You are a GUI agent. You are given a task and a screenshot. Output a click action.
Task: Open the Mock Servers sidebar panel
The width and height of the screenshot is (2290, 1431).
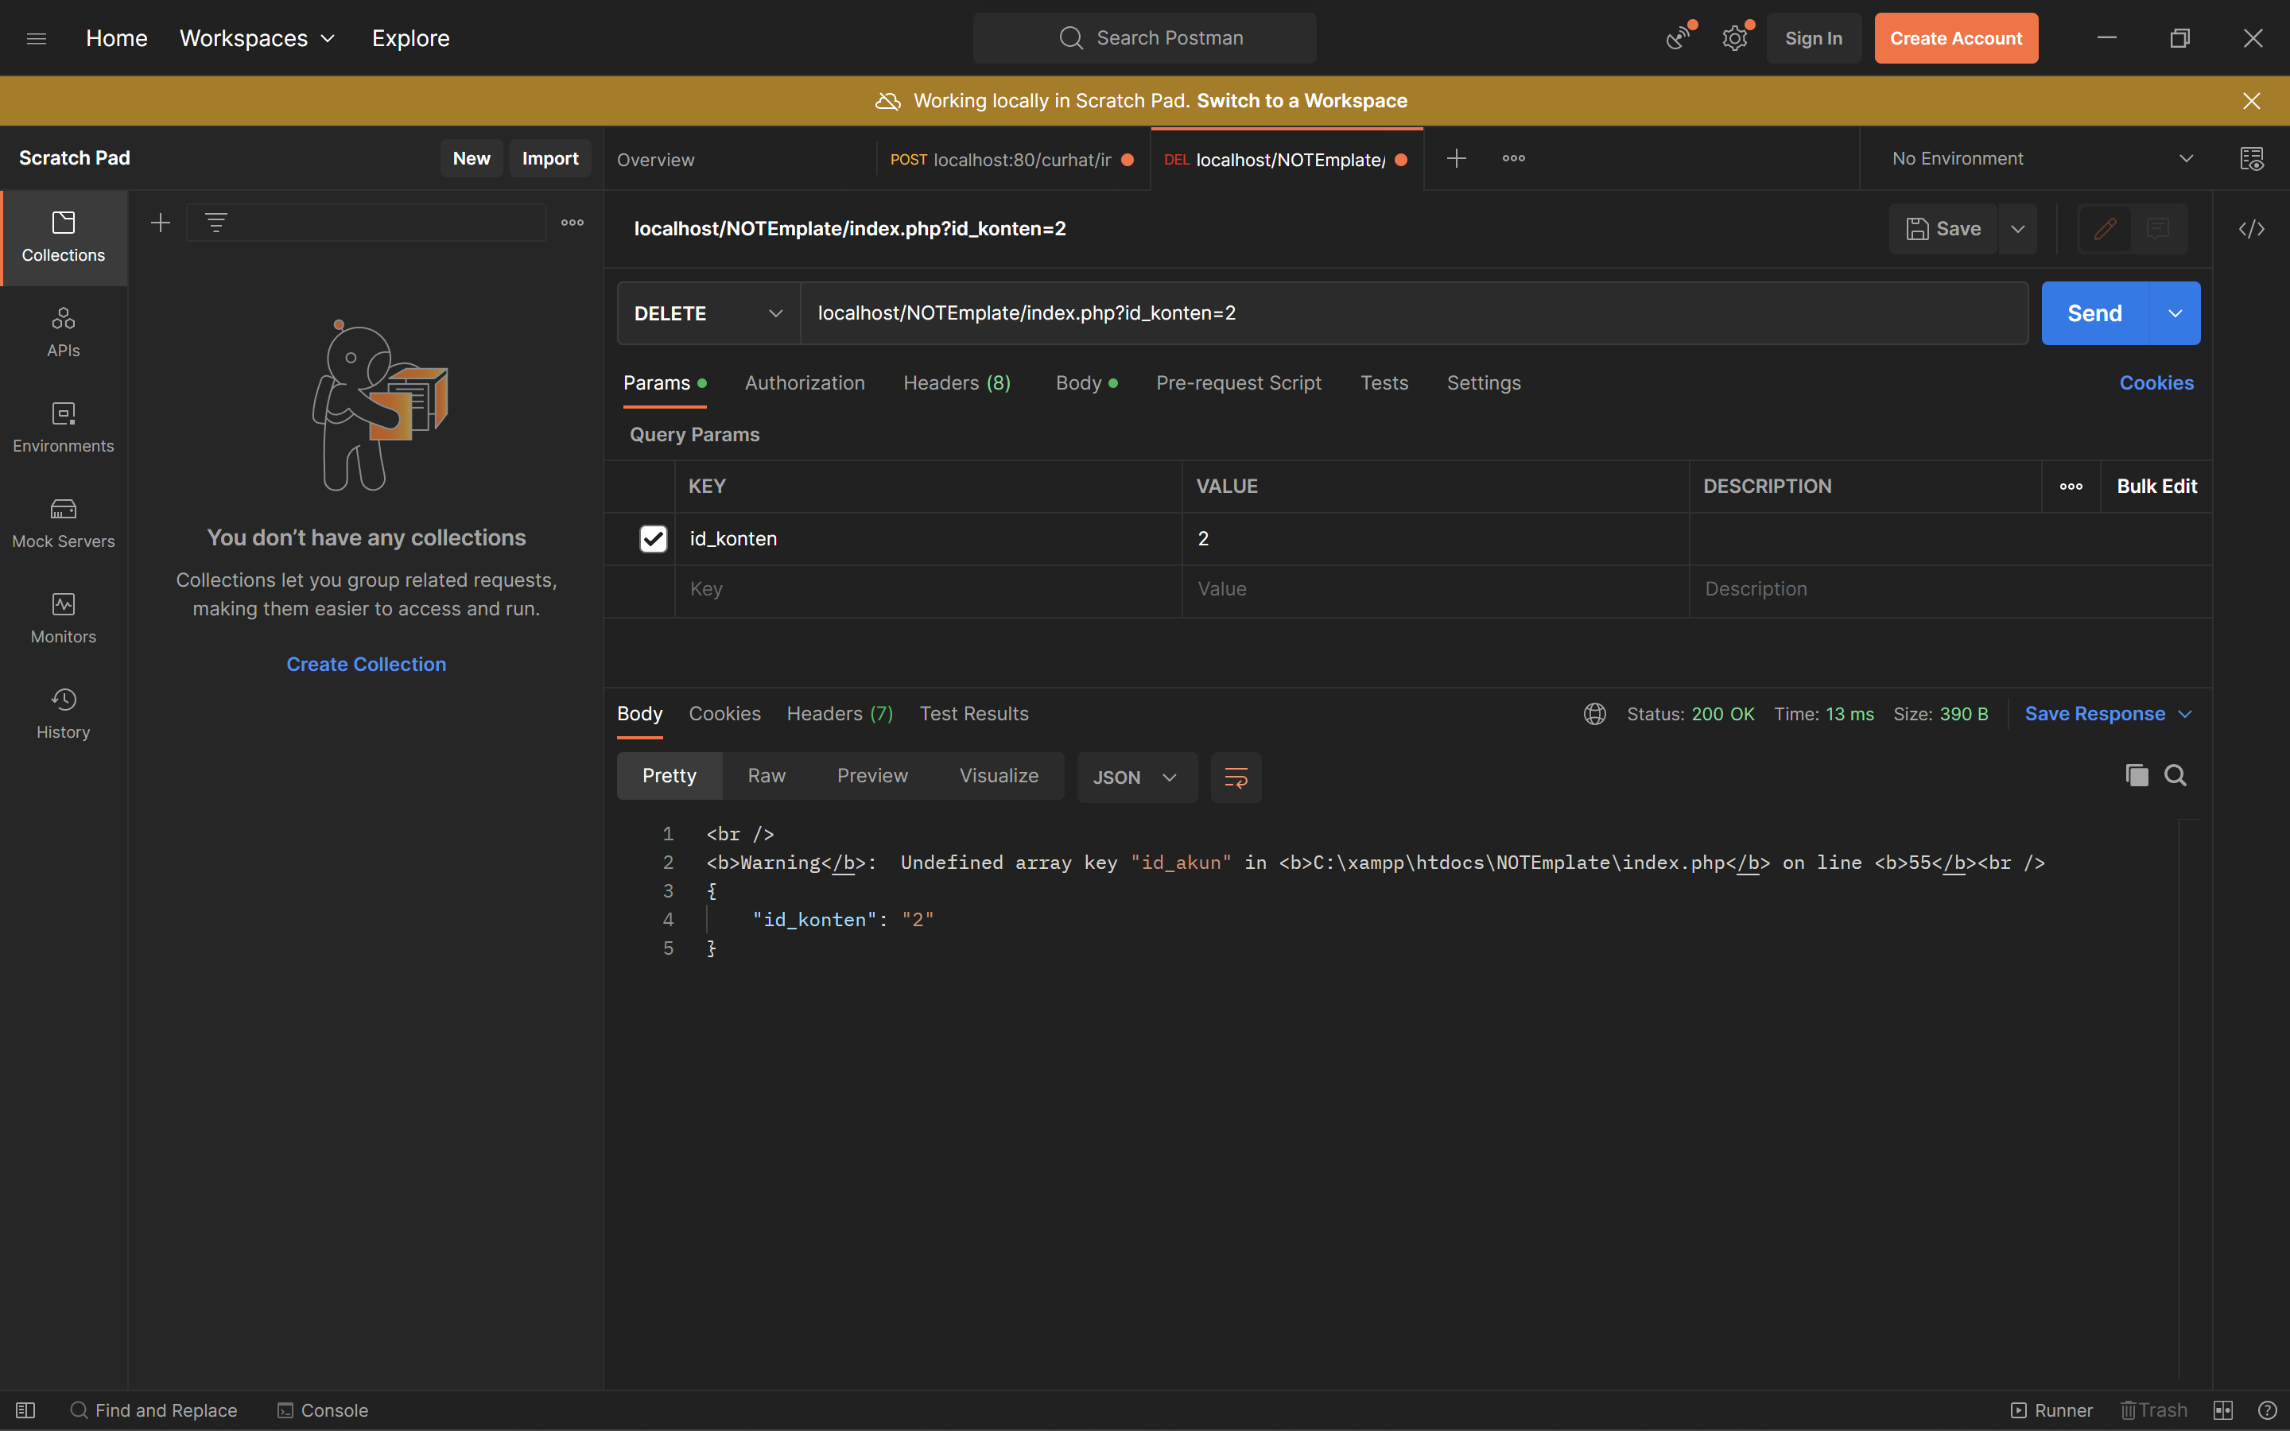click(64, 522)
